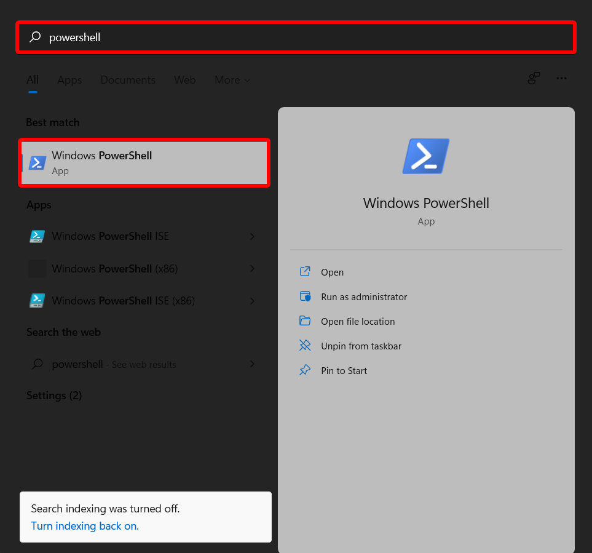
Task: Expand the Settings (2) section
Action: pyautogui.click(x=54, y=396)
